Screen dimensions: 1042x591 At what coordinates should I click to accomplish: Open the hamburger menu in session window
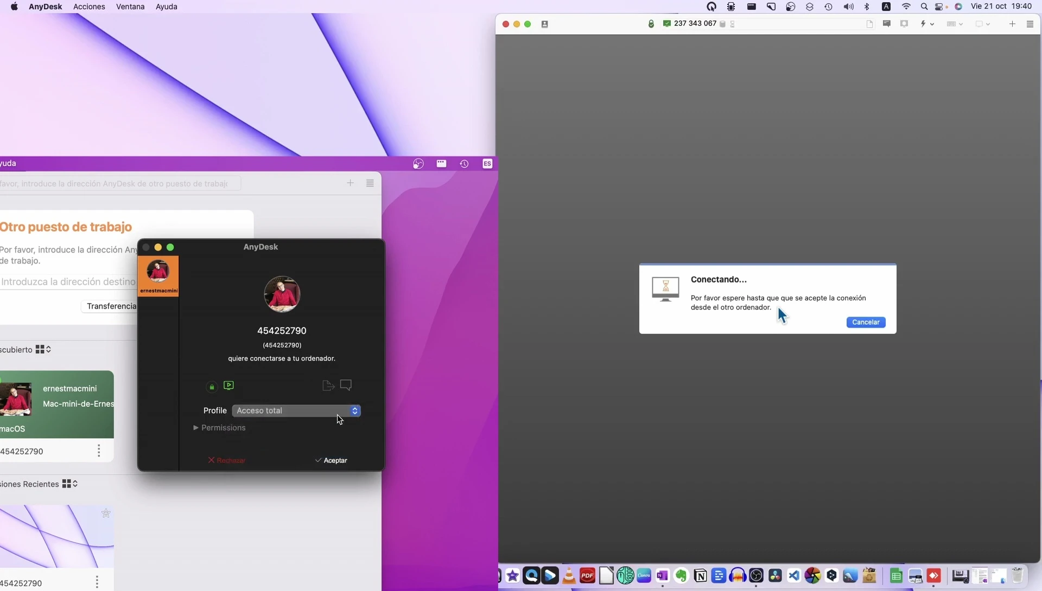[x=1030, y=24]
